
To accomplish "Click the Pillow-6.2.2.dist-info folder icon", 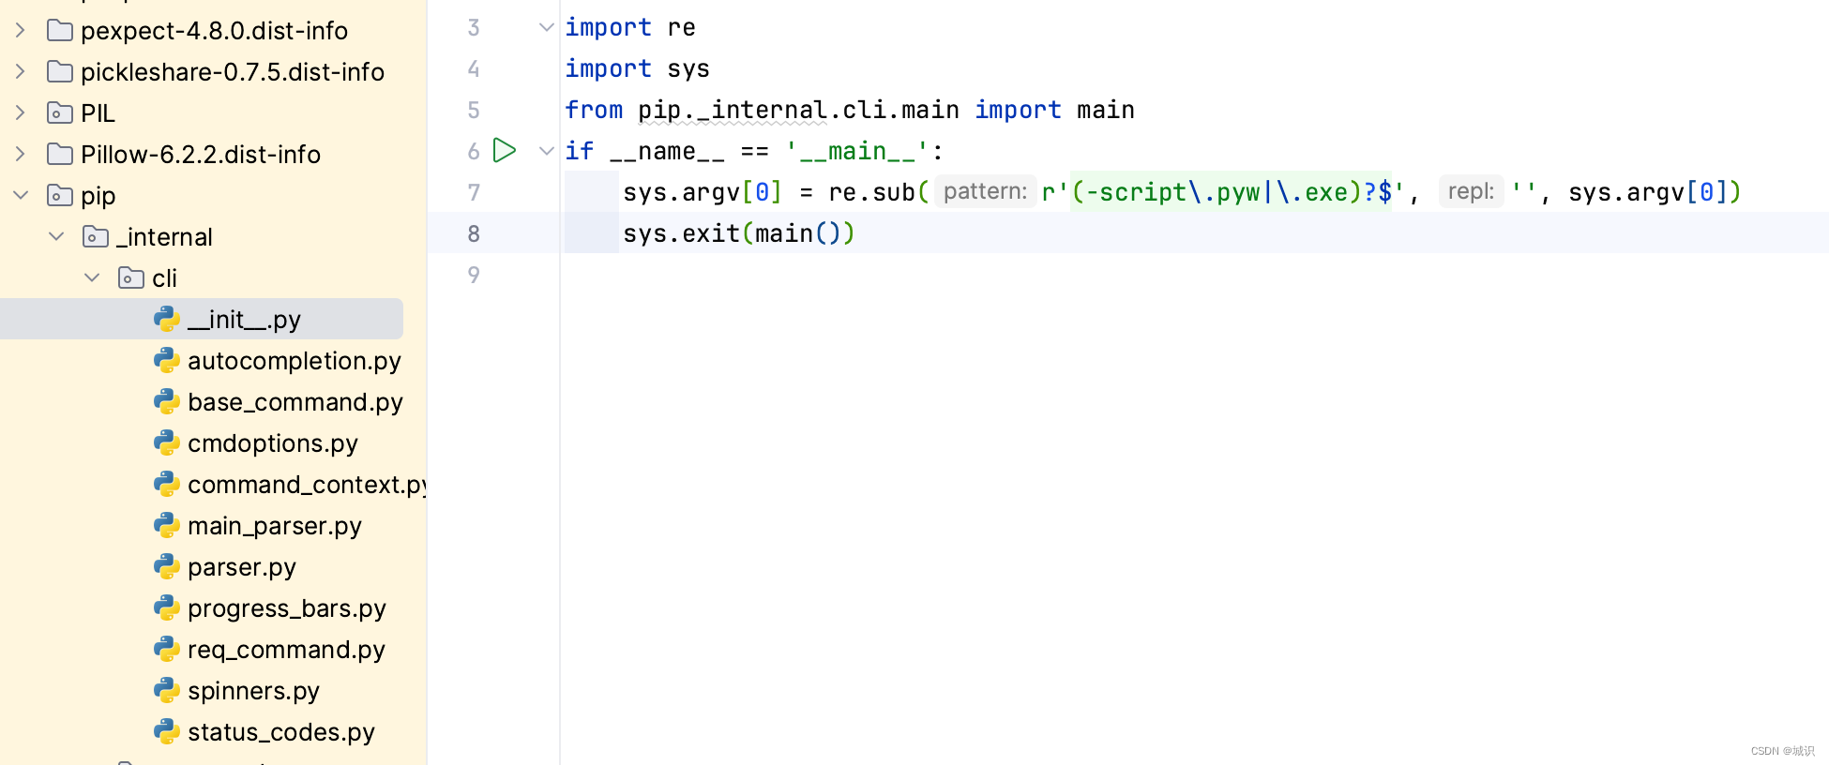I will coord(60,155).
